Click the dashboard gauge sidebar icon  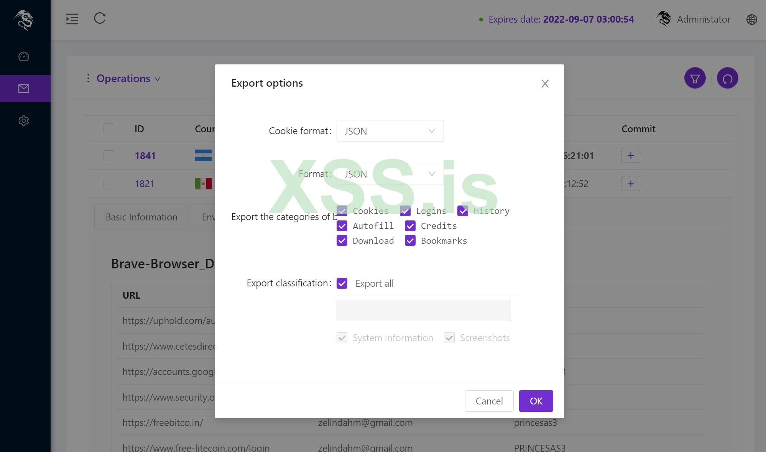[24, 57]
